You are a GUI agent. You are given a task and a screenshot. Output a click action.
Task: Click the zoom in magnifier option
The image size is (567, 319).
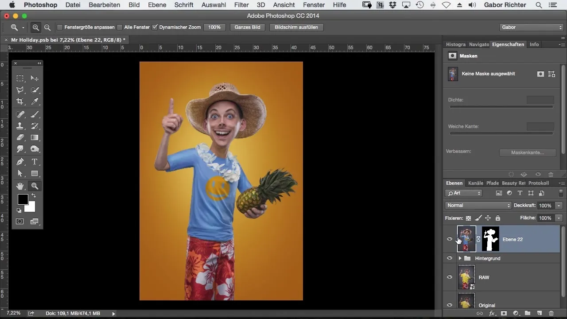36,27
